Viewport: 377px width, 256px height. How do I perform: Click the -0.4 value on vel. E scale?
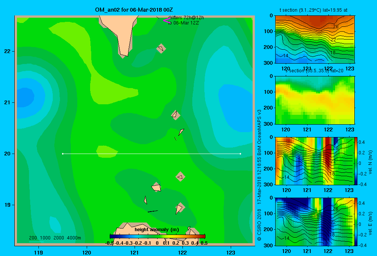362,245
